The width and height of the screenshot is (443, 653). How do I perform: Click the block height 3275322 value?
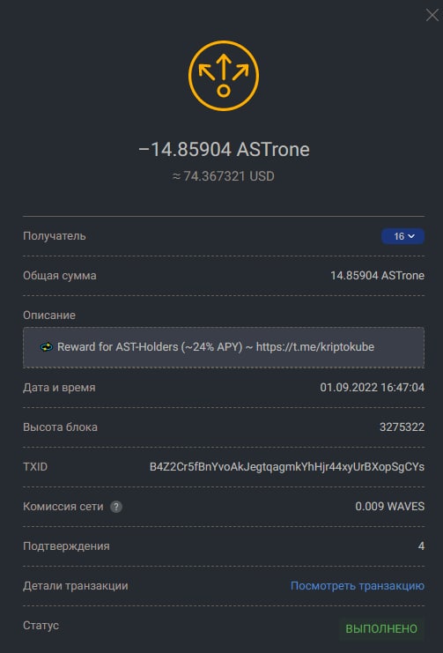point(402,427)
